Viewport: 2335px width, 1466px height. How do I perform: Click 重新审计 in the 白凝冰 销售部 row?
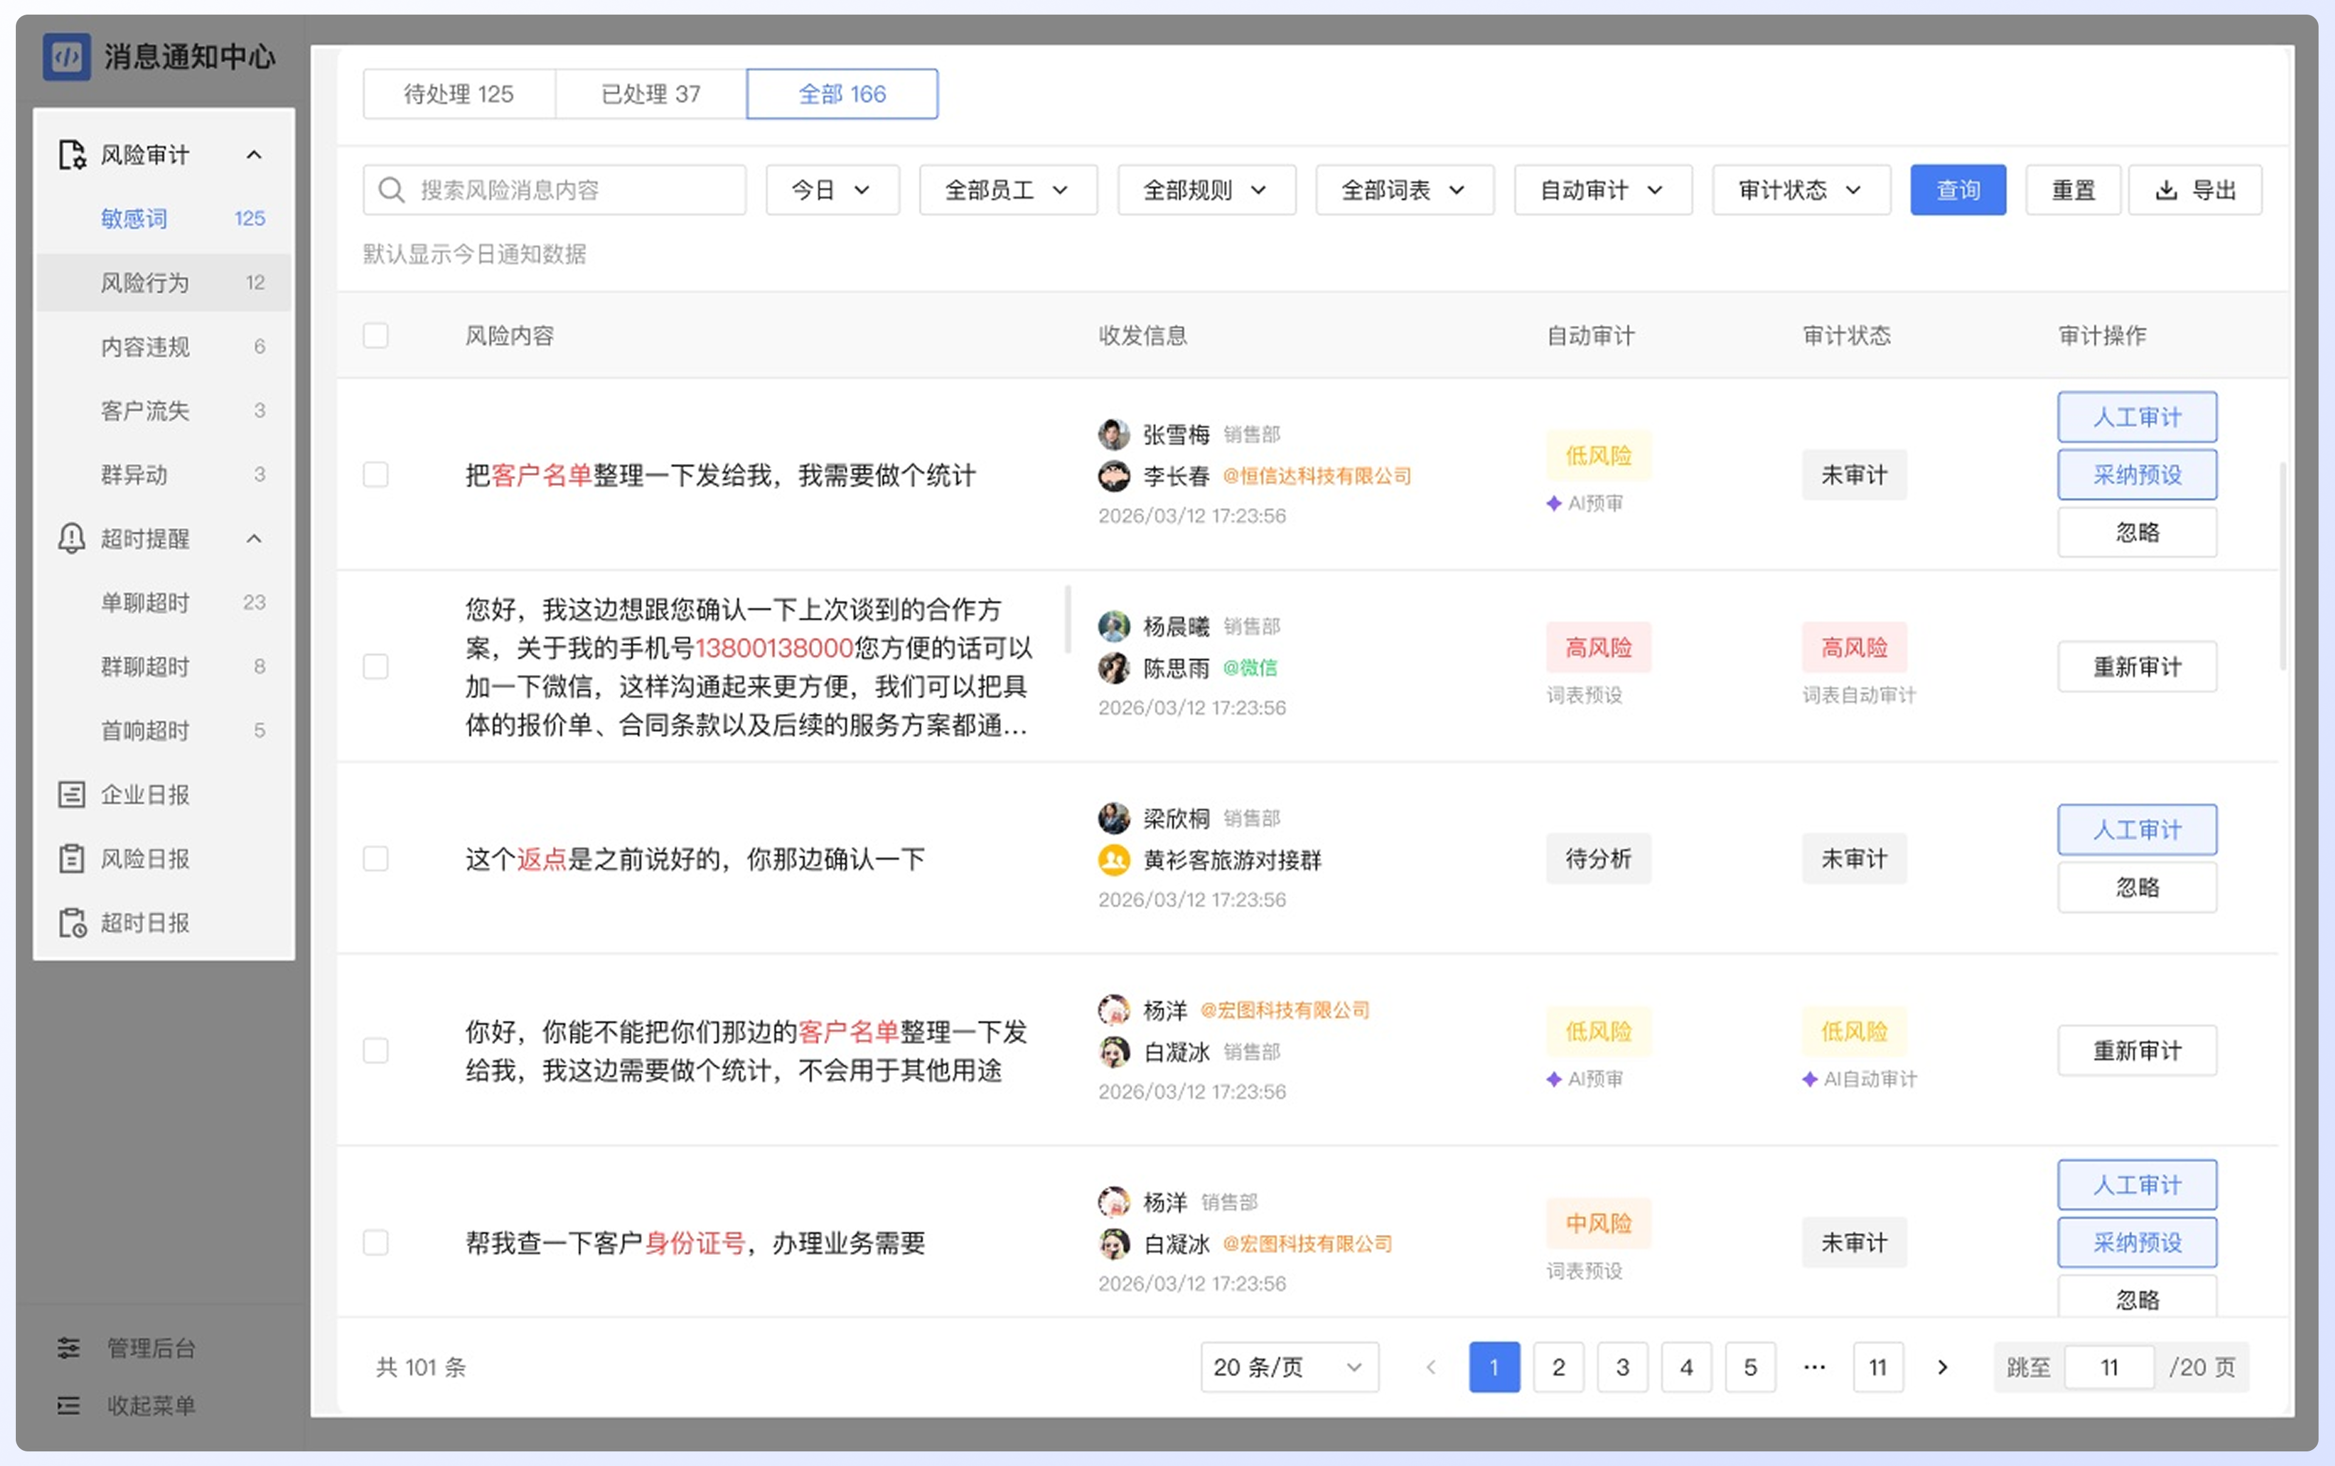[x=2137, y=1050]
